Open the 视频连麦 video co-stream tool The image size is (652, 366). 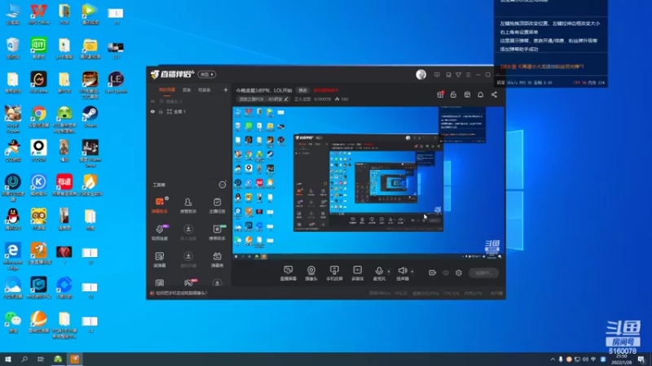(159, 233)
